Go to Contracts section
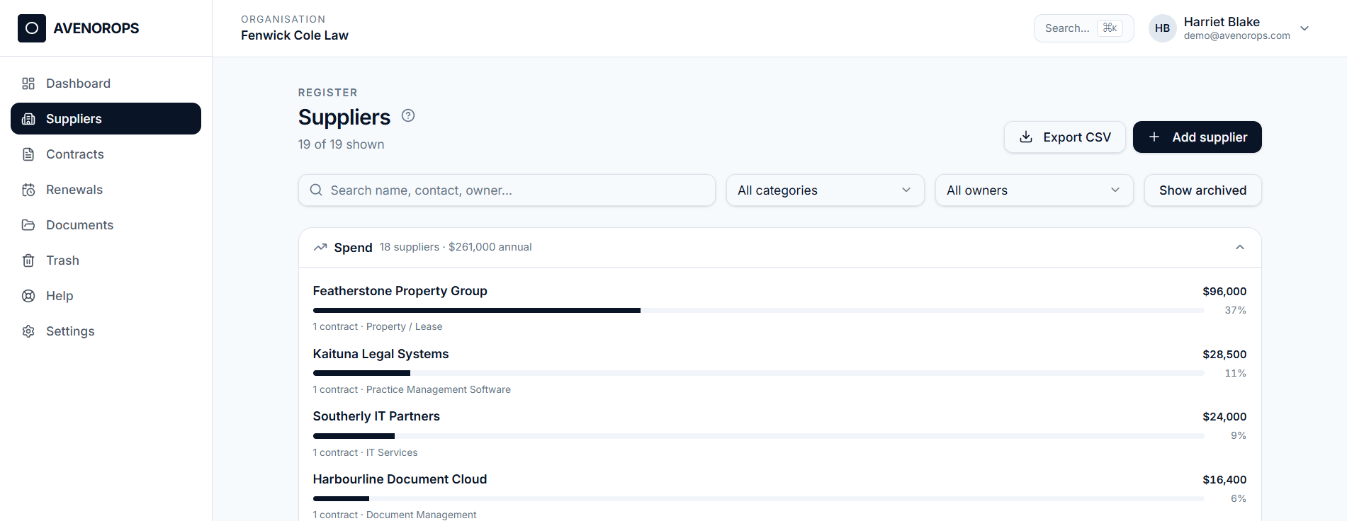Screen dimensions: 1347x521 [x=106, y=154]
